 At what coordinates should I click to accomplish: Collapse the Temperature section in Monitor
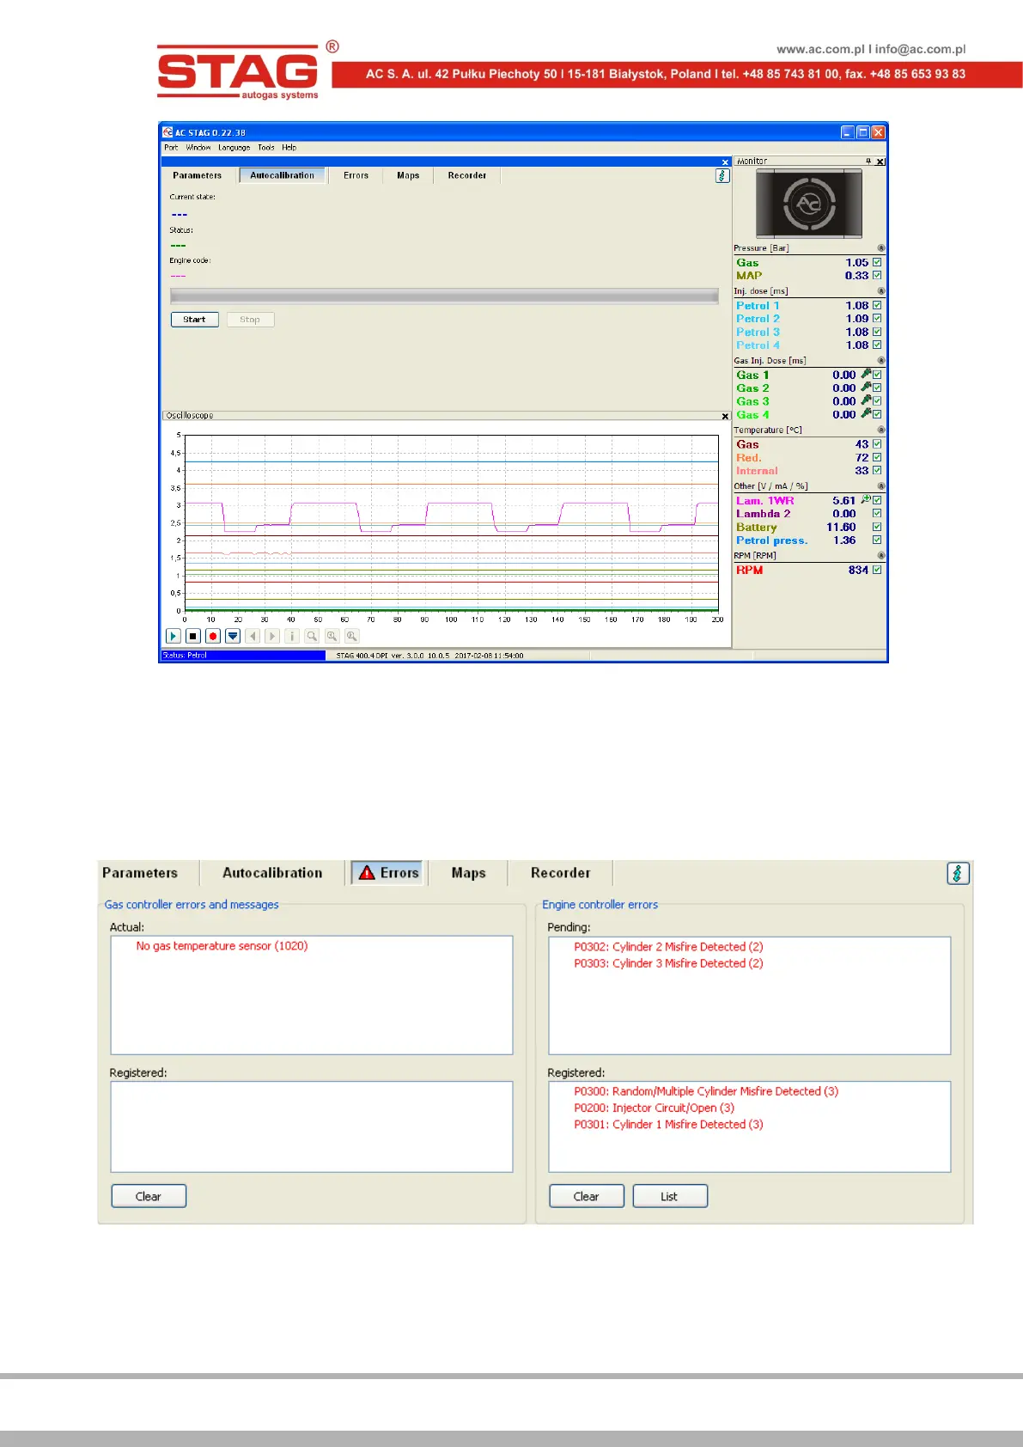pyautogui.click(x=880, y=430)
